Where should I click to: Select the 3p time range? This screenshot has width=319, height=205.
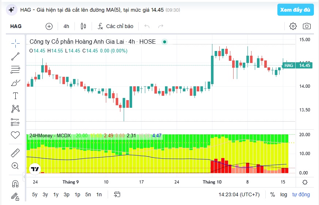tap(66, 194)
